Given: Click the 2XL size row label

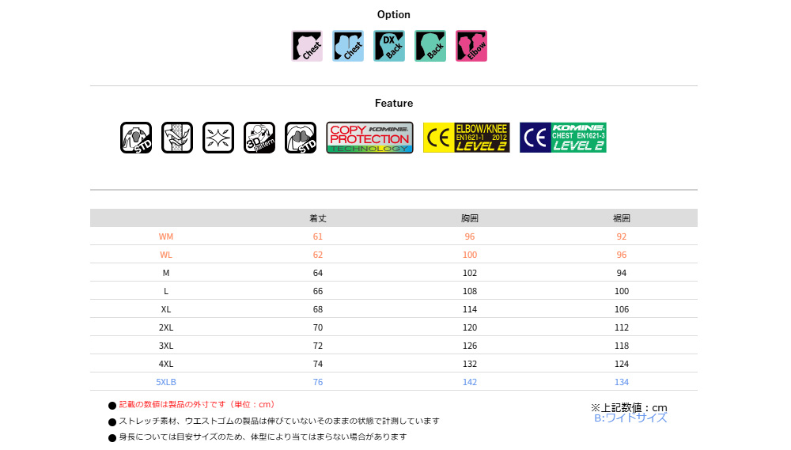Looking at the screenshot, I should tap(166, 327).
